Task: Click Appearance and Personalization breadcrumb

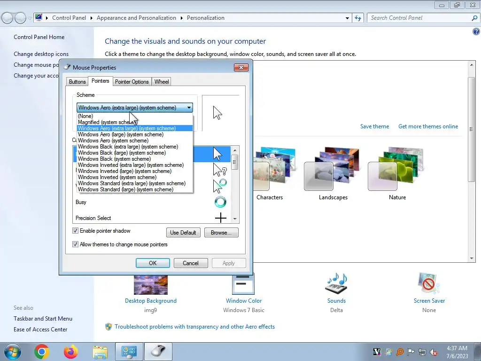Action: click(x=136, y=18)
